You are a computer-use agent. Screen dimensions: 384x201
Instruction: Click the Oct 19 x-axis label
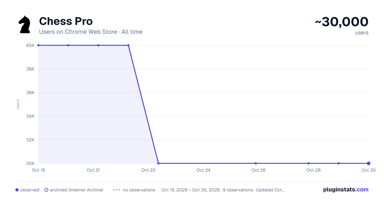click(x=38, y=170)
